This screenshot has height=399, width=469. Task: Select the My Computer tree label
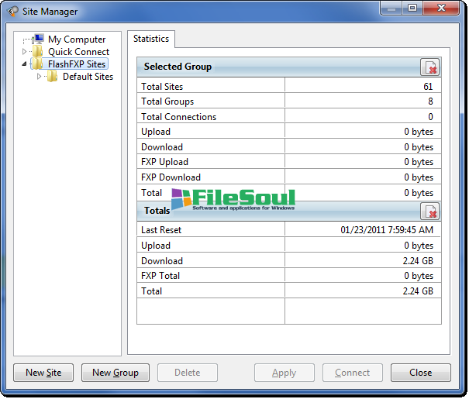tap(77, 40)
